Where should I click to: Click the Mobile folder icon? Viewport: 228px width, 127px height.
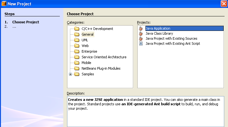click(x=77, y=63)
